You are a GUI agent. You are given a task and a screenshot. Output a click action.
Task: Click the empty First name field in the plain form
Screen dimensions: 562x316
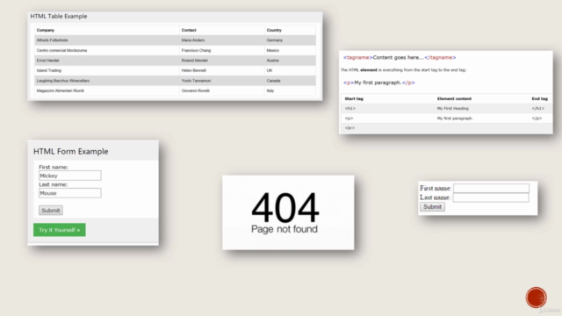pyautogui.click(x=491, y=188)
